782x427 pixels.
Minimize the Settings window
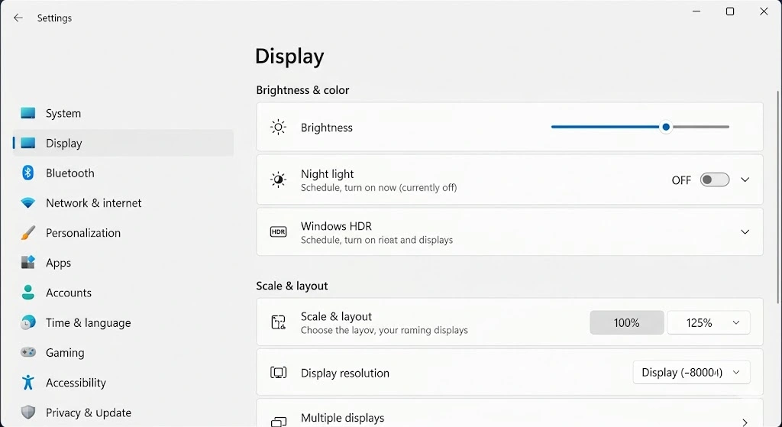click(696, 11)
